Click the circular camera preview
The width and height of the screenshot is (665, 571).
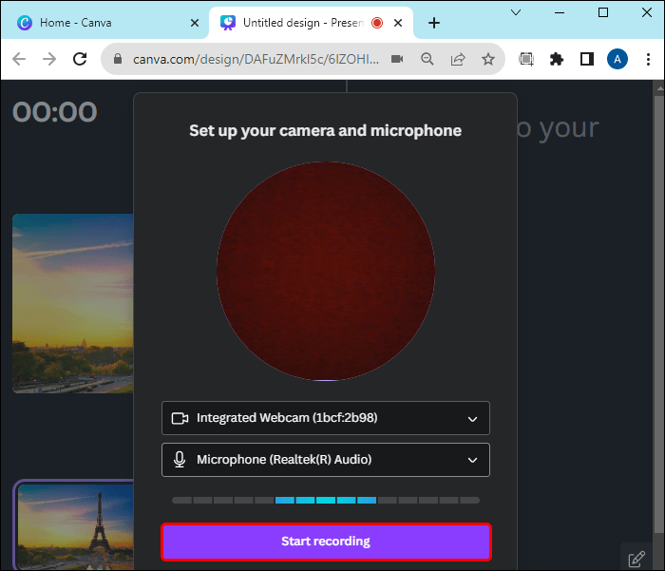(326, 271)
